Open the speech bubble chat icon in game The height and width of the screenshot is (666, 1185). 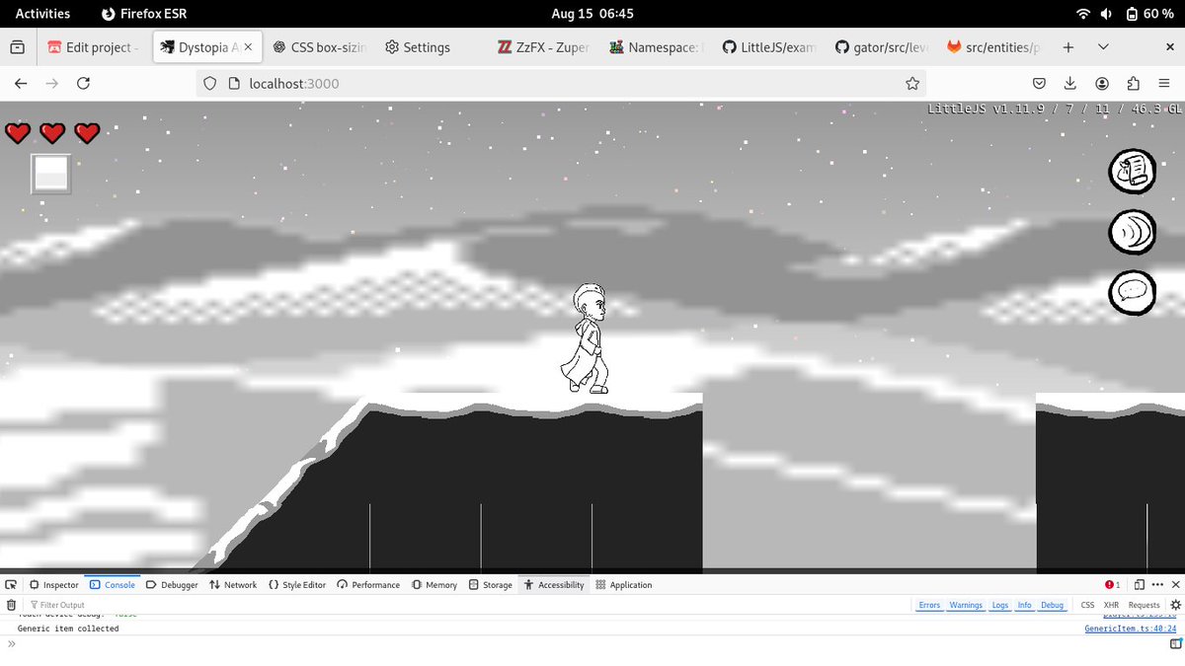pyautogui.click(x=1133, y=292)
